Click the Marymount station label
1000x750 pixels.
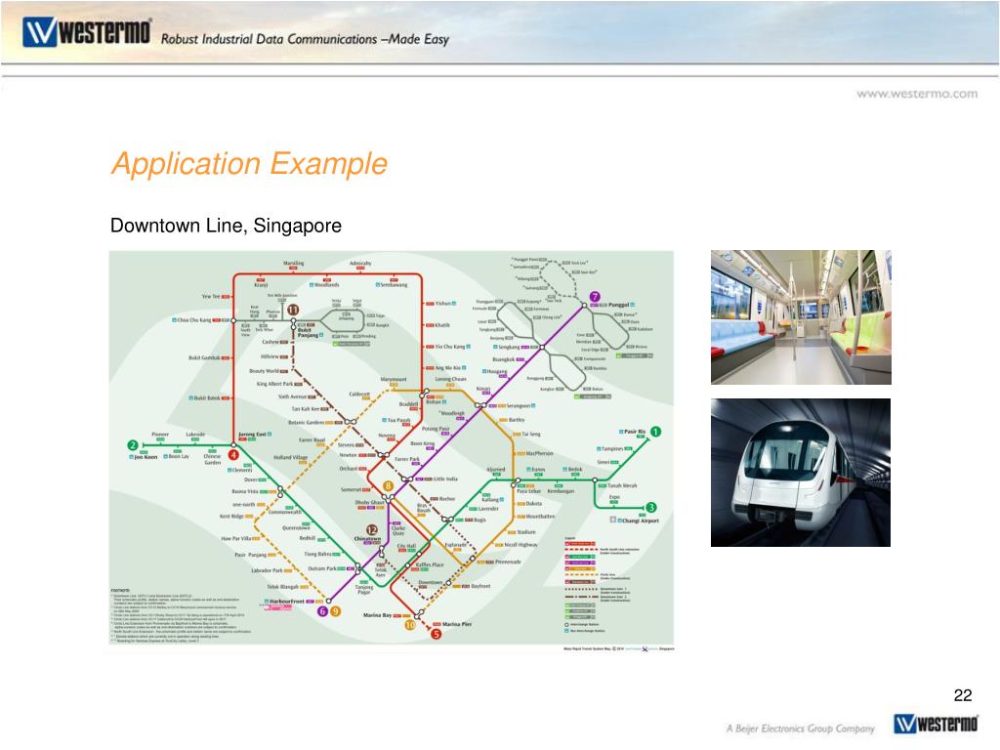394,380
